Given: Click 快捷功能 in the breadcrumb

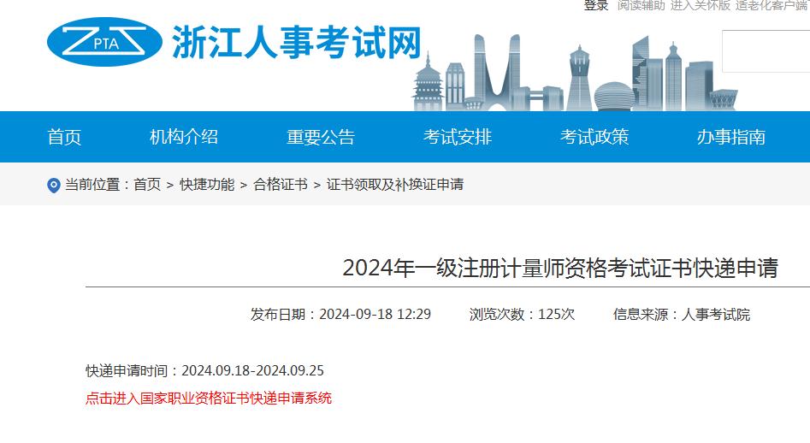Looking at the screenshot, I should [207, 185].
